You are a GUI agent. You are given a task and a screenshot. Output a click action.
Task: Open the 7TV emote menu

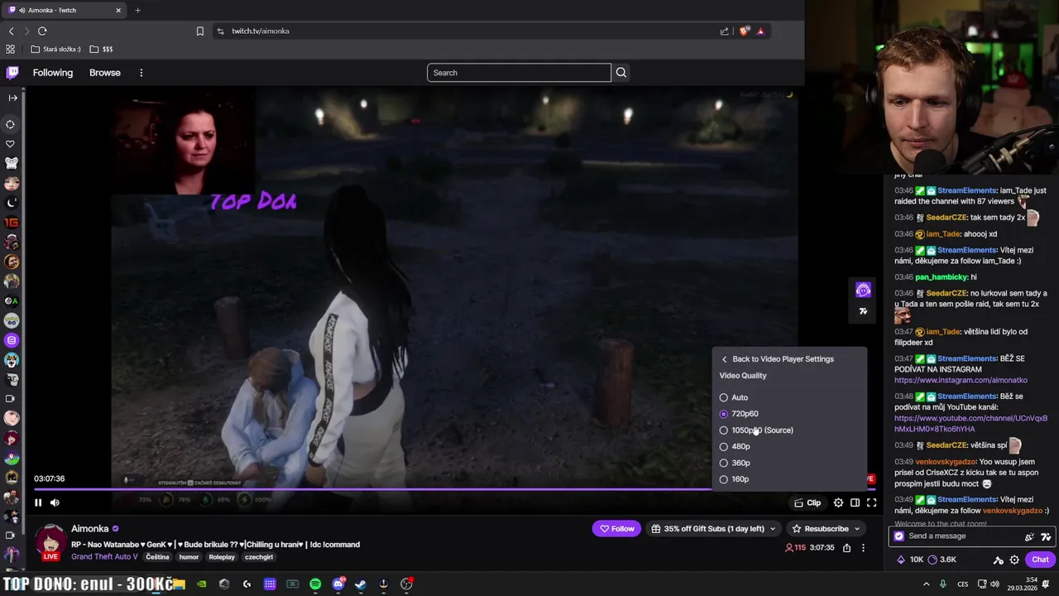[x=1047, y=536]
